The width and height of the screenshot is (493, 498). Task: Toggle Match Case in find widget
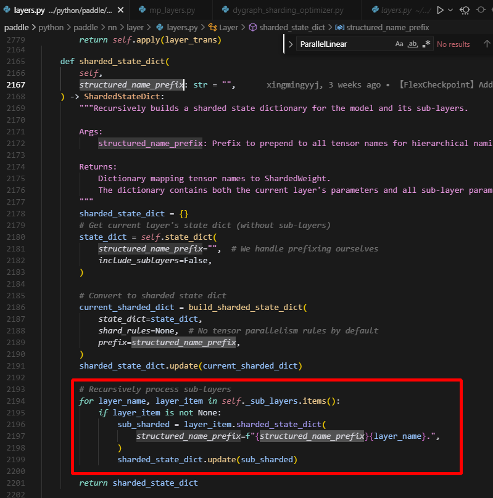(x=399, y=44)
